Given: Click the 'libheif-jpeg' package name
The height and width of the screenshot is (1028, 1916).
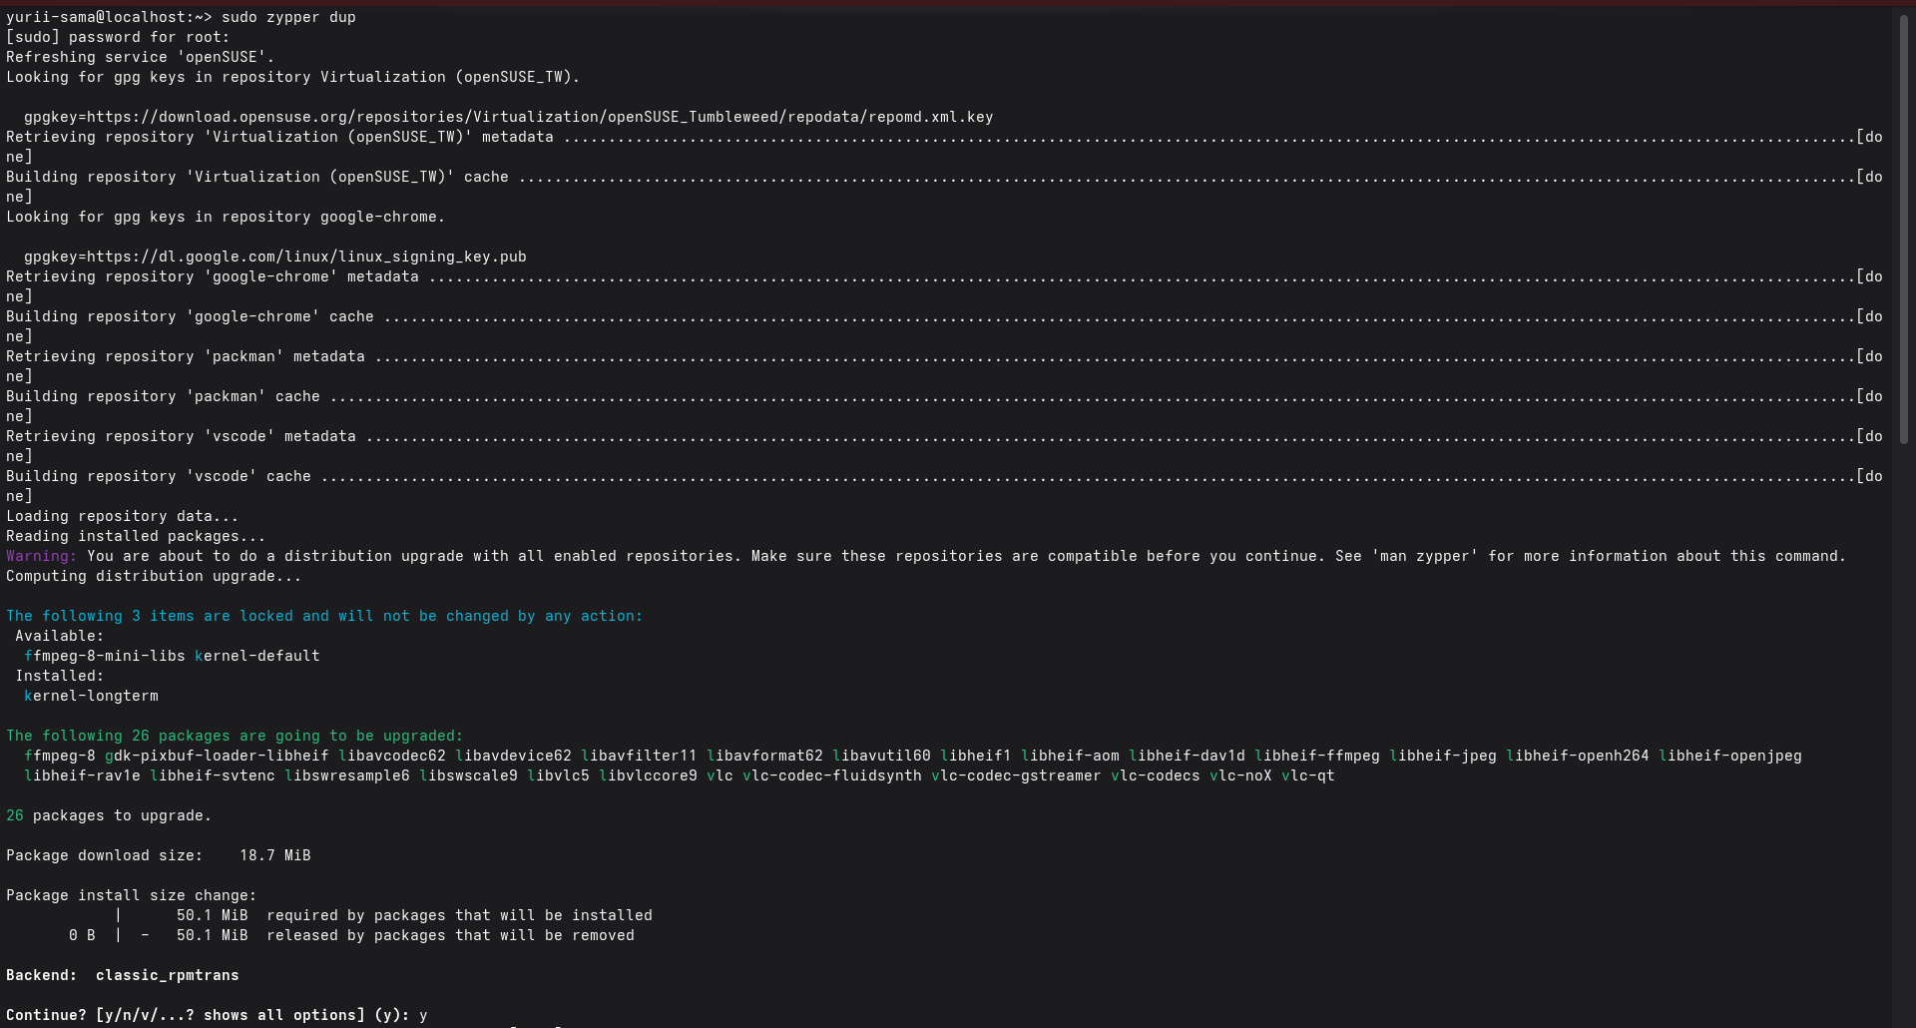Looking at the screenshot, I should click(x=1443, y=756).
